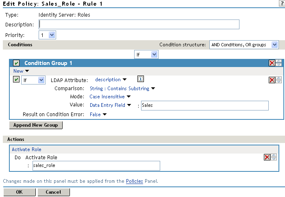Delete Condition Group 1 with red X
This screenshot has height=197, width=285.
coord(272,63)
